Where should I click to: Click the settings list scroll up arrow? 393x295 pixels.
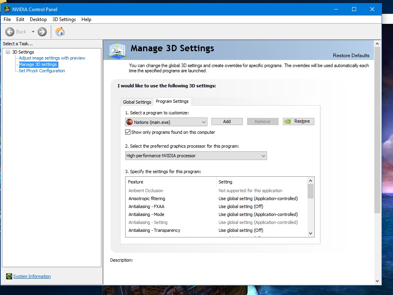coord(310,181)
